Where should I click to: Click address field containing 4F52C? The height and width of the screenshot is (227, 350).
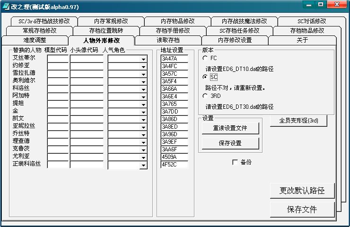pyautogui.click(x=175, y=165)
